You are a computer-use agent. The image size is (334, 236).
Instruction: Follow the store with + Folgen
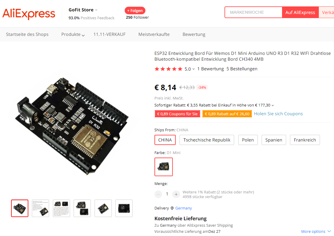tap(135, 11)
